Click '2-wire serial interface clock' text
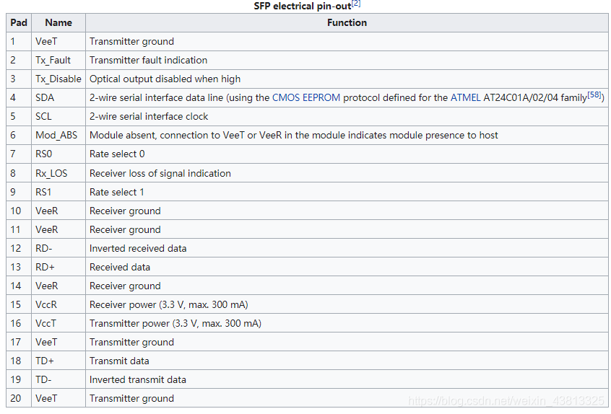 (149, 116)
